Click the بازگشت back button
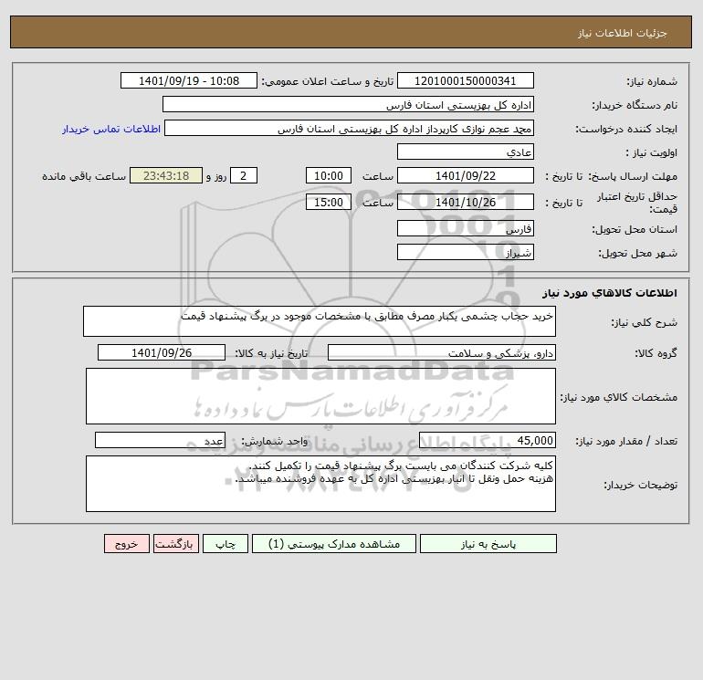Screen dimensions: 703x680 (175, 543)
